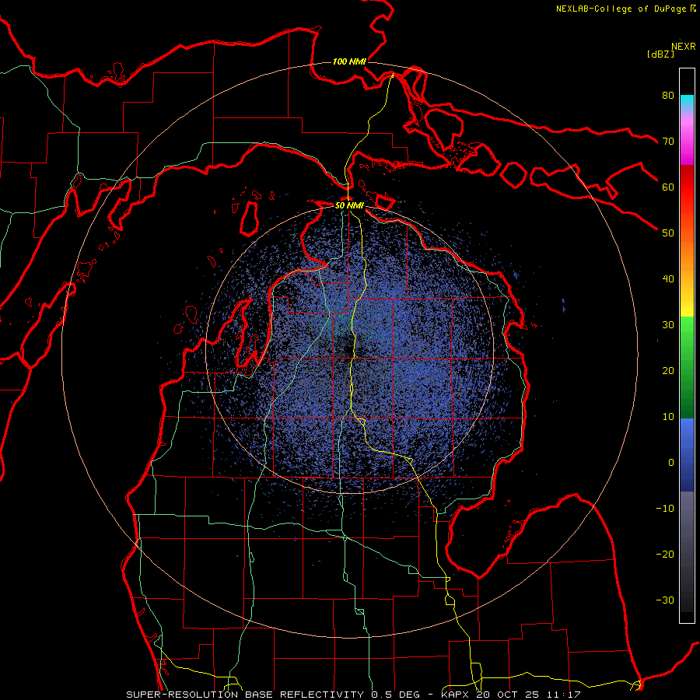Click the 100 NMI range ring label
Image resolution: width=700 pixels, height=700 pixels.
(x=349, y=61)
